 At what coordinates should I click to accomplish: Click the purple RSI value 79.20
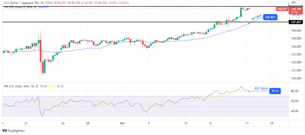(43, 86)
